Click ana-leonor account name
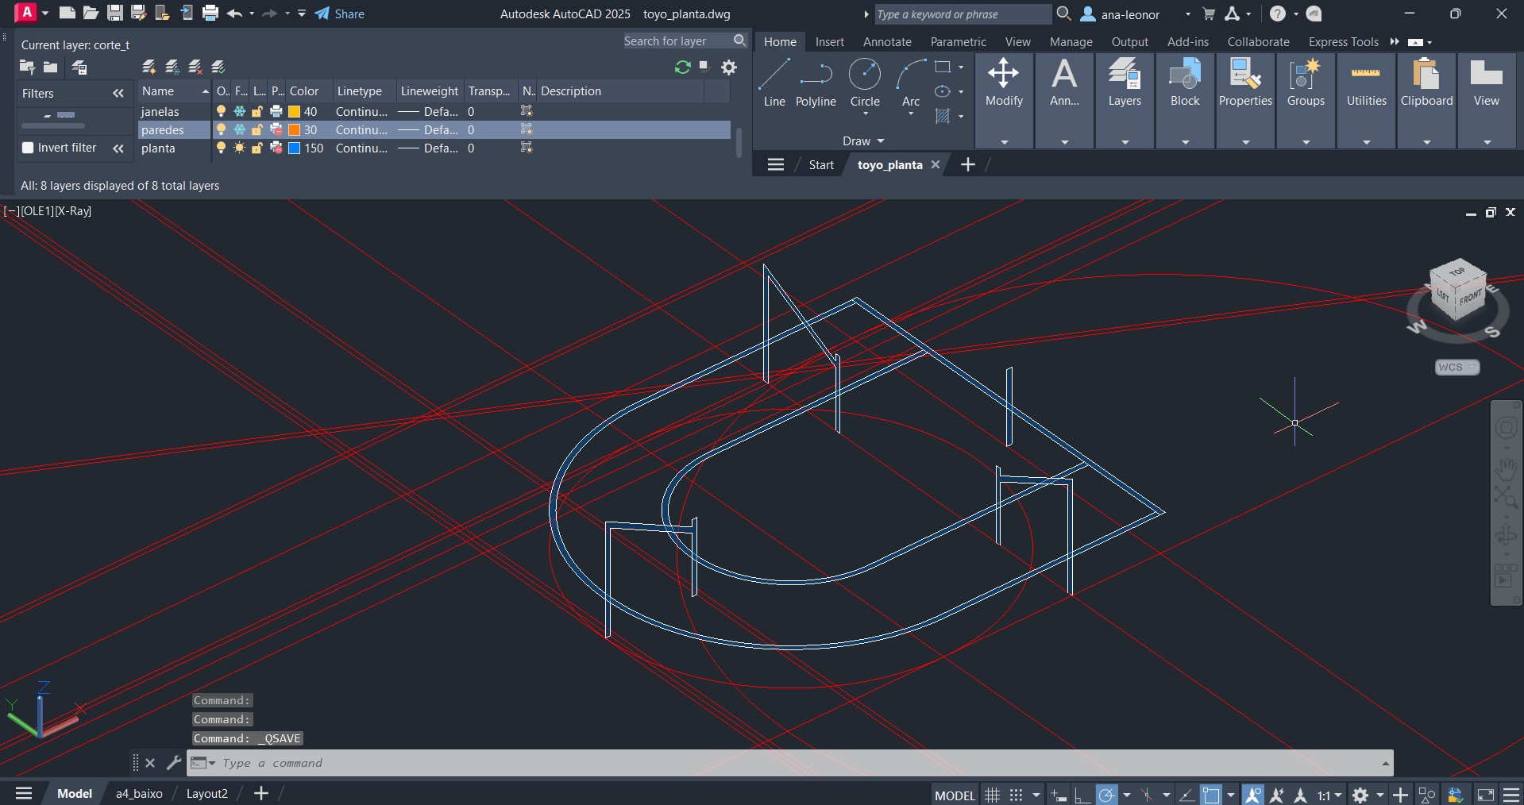Screen dimensions: 1524x805 click(1129, 14)
